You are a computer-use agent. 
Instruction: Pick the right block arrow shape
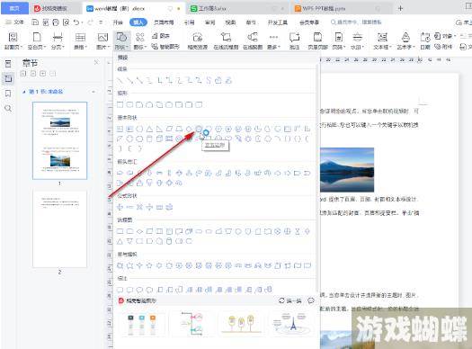point(120,173)
